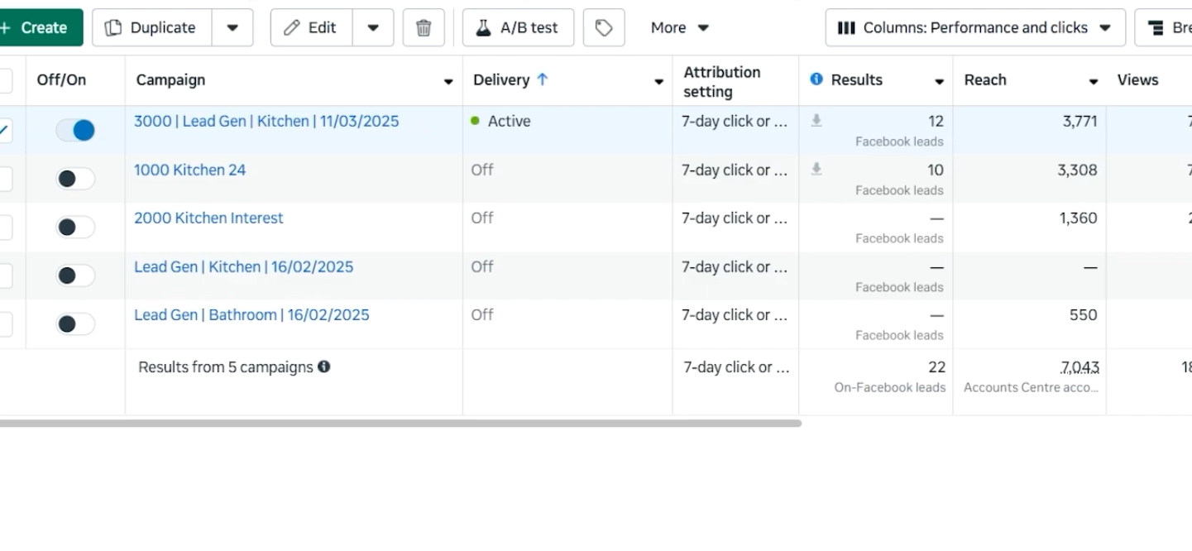Tick the checkbox for 2000 Kitchen Interest
The width and height of the screenshot is (1192, 551).
coord(5,227)
